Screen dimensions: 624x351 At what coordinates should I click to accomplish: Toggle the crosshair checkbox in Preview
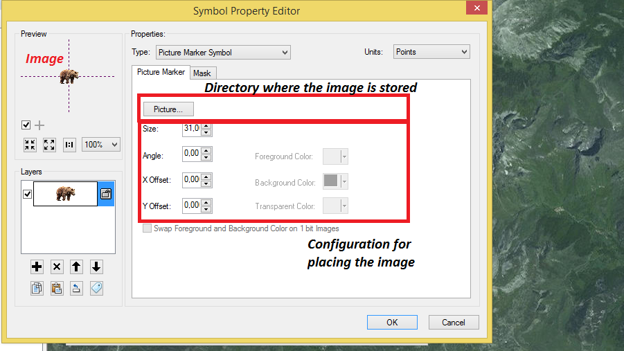[26, 125]
